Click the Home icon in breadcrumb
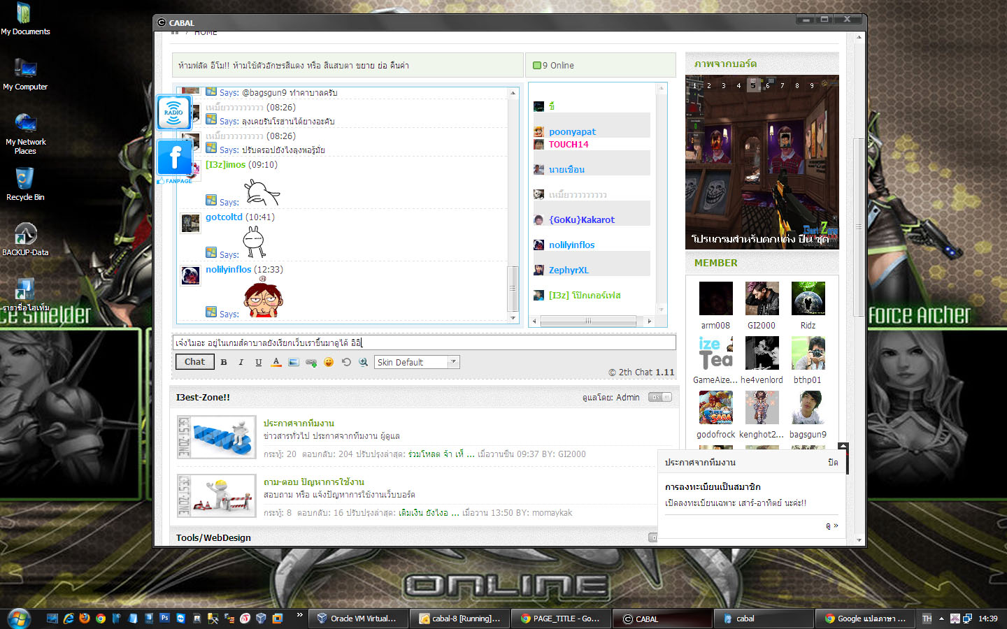1007x629 pixels. (175, 33)
